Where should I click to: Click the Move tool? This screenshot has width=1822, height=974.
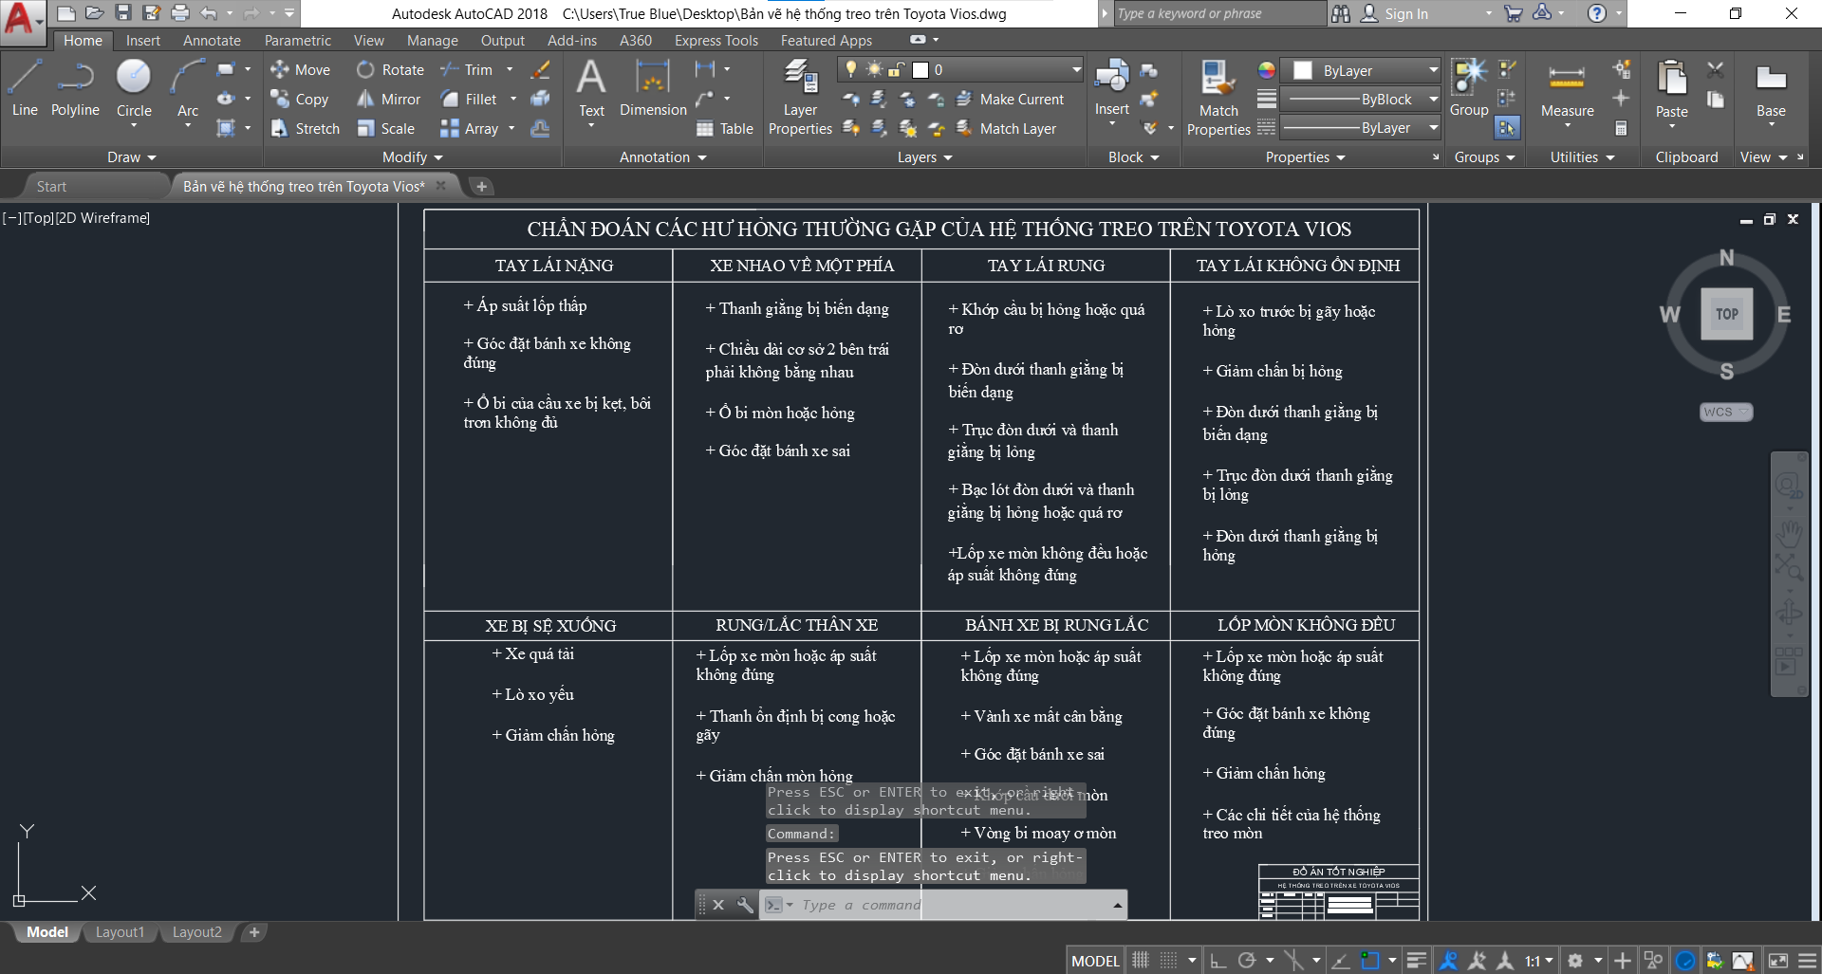pos(300,69)
